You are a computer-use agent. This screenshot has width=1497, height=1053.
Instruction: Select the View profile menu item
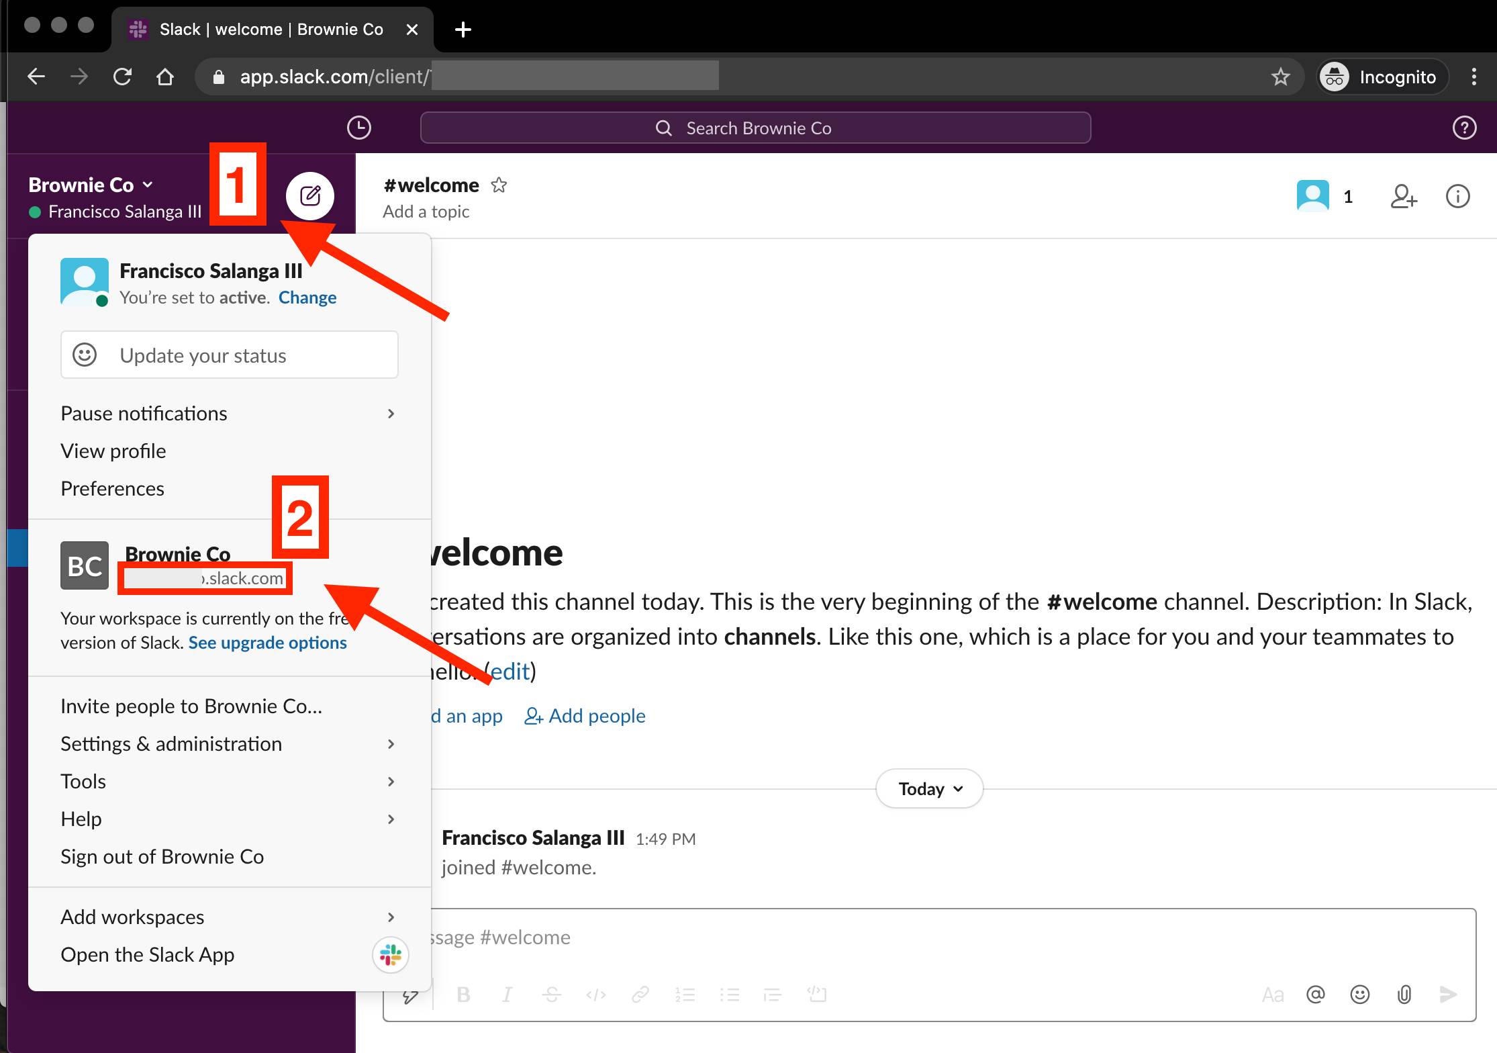point(113,450)
